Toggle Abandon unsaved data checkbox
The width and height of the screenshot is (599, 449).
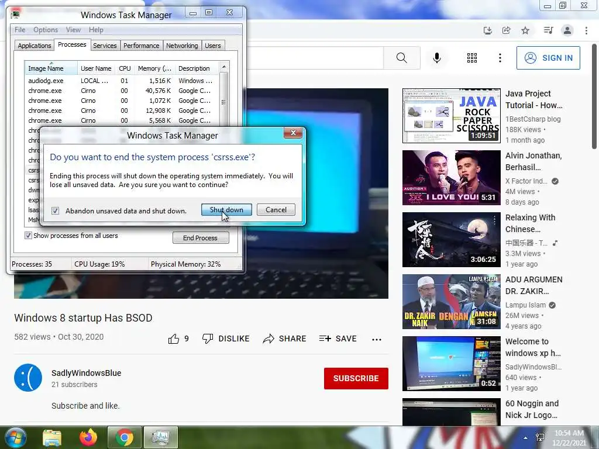tap(56, 210)
